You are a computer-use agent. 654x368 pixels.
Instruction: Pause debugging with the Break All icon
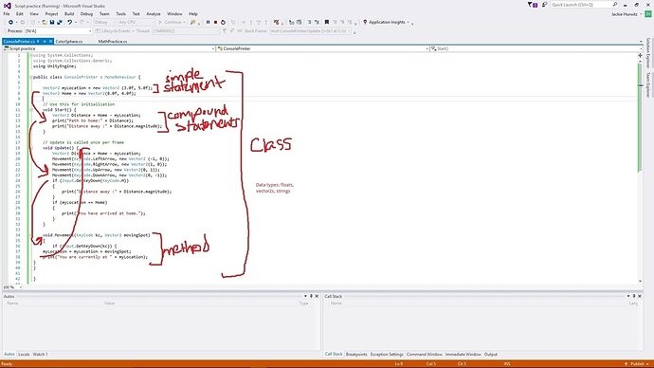point(208,22)
